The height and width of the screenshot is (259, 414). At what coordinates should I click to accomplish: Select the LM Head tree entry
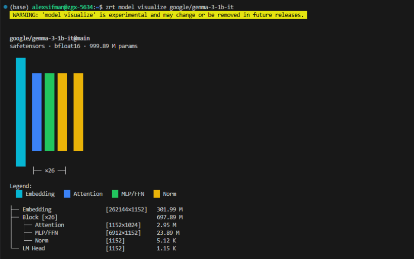pyautogui.click(x=33, y=248)
